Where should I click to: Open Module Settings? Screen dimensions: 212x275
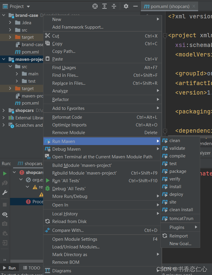tap(102, 239)
